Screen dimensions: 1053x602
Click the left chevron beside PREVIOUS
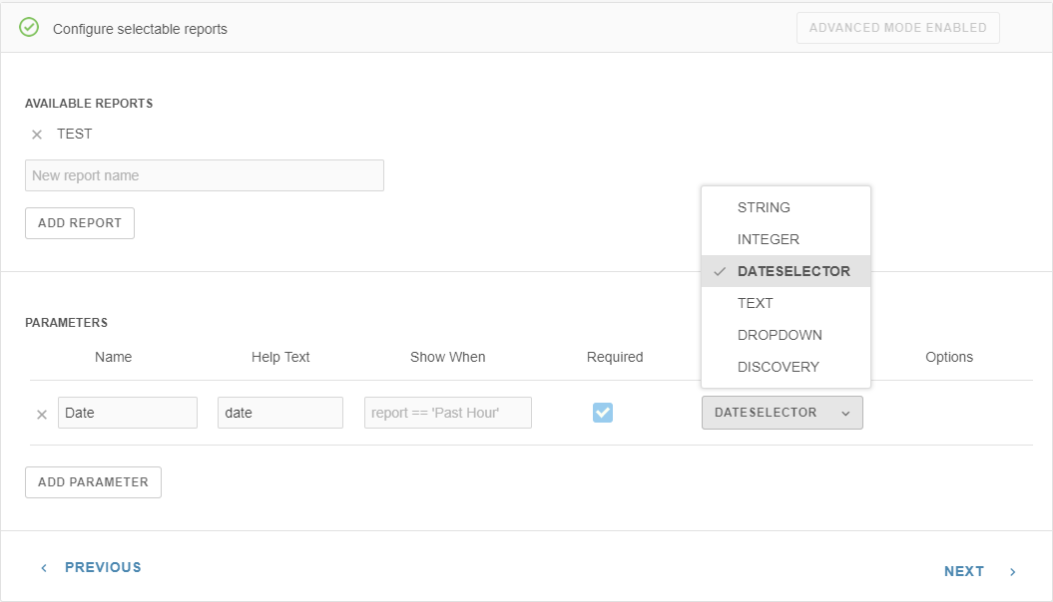click(43, 566)
